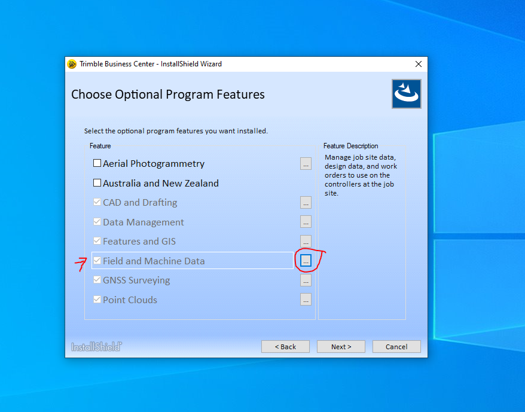Viewport: 525px width, 412px height.
Task: Go back with the < Back button
Action: pos(285,347)
